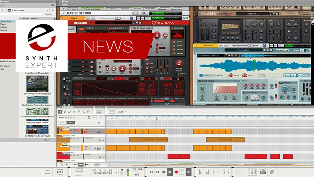Collapse the Organ 1 Filter track

coord(58,136)
